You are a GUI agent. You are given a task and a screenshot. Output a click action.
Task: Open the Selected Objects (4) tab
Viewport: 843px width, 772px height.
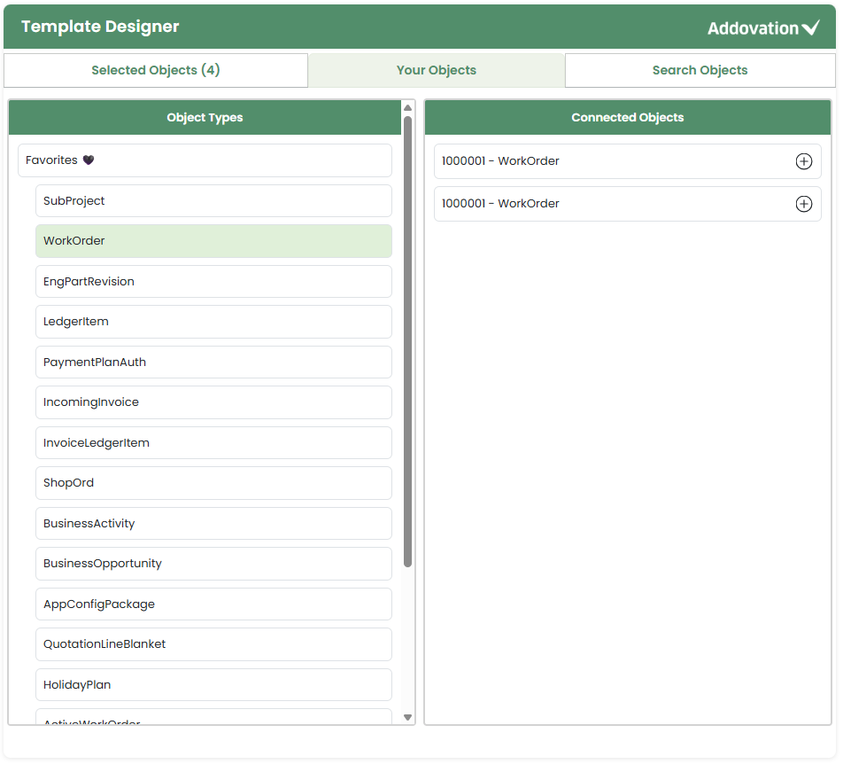pos(156,70)
